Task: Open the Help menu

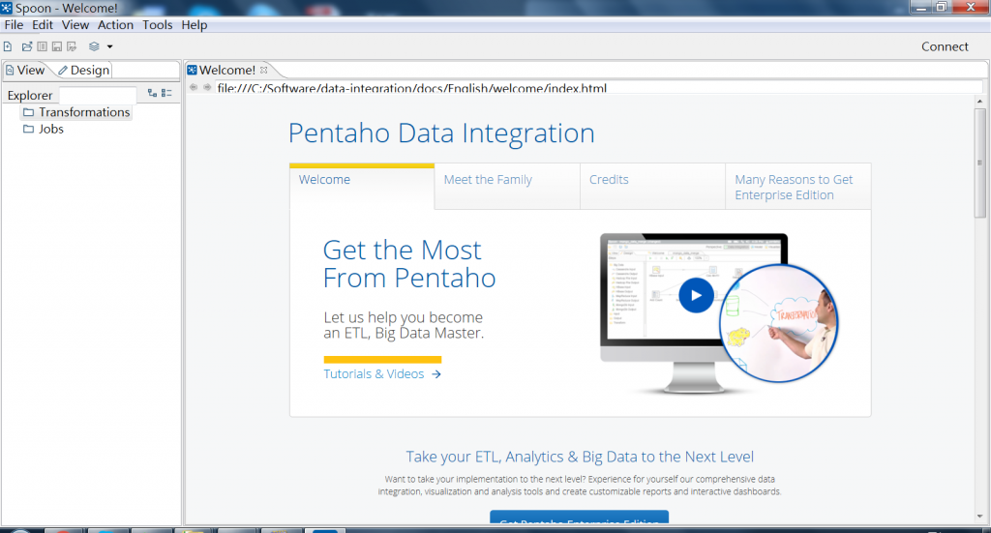Action: point(194,24)
